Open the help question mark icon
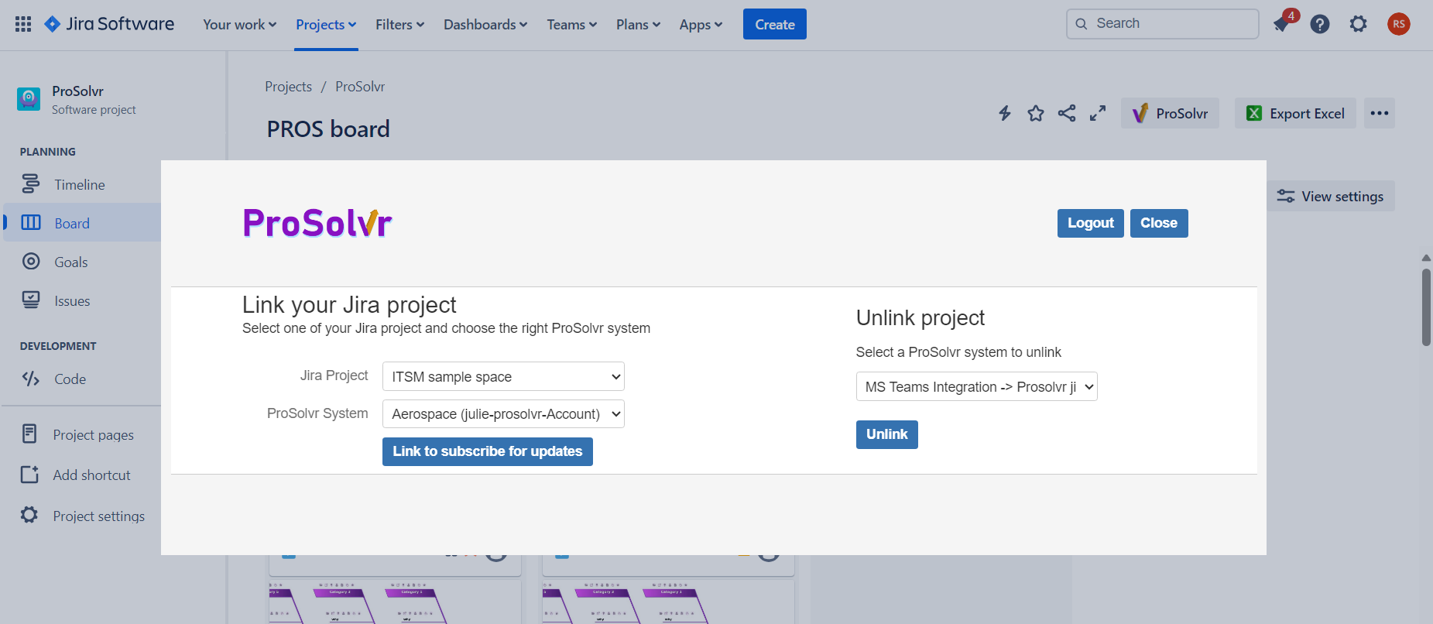The width and height of the screenshot is (1433, 624). 1320,24
